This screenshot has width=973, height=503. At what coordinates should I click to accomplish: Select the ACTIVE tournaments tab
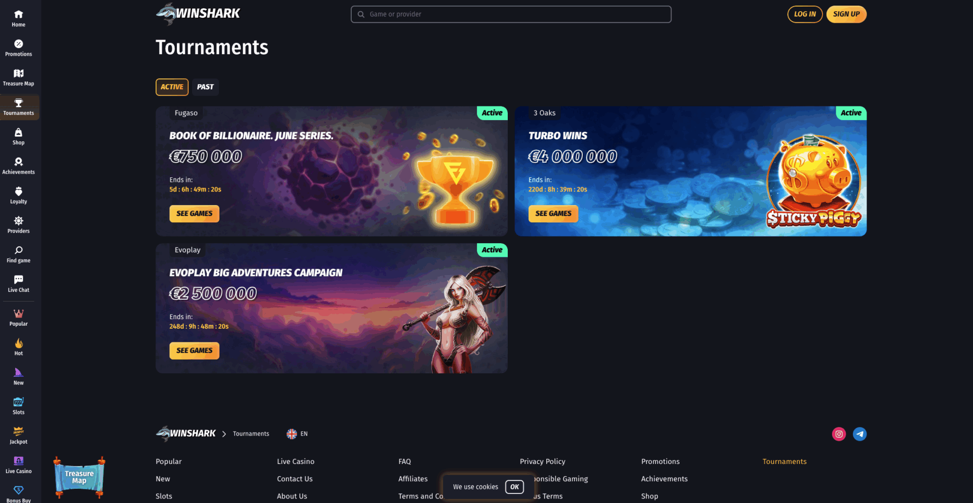(x=172, y=87)
